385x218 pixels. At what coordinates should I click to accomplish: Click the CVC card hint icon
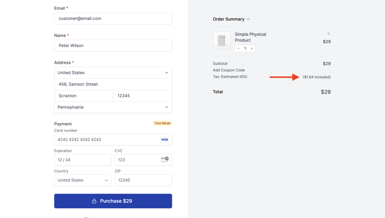tap(165, 159)
